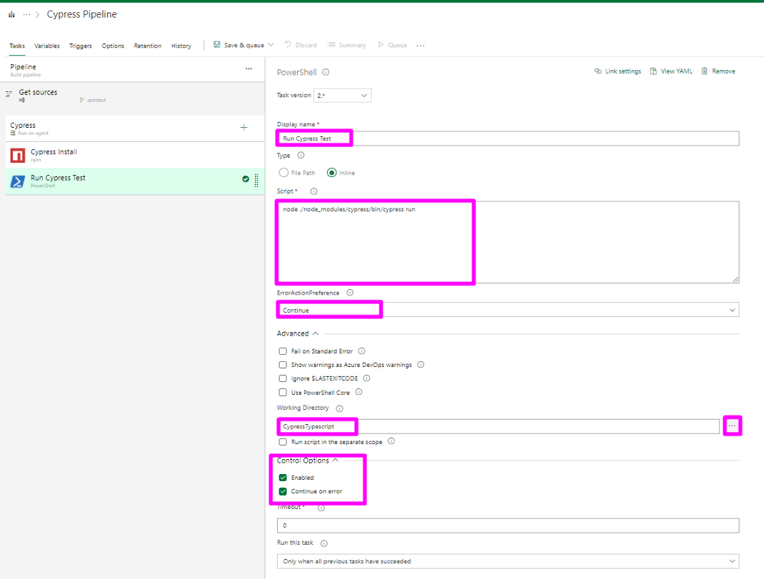Toggle Continue on error checkbox
The width and height of the screenshot is (764, 579).
coord(283,491)
